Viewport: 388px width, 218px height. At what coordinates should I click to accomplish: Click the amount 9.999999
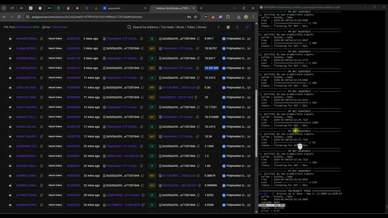coord(211,185)
